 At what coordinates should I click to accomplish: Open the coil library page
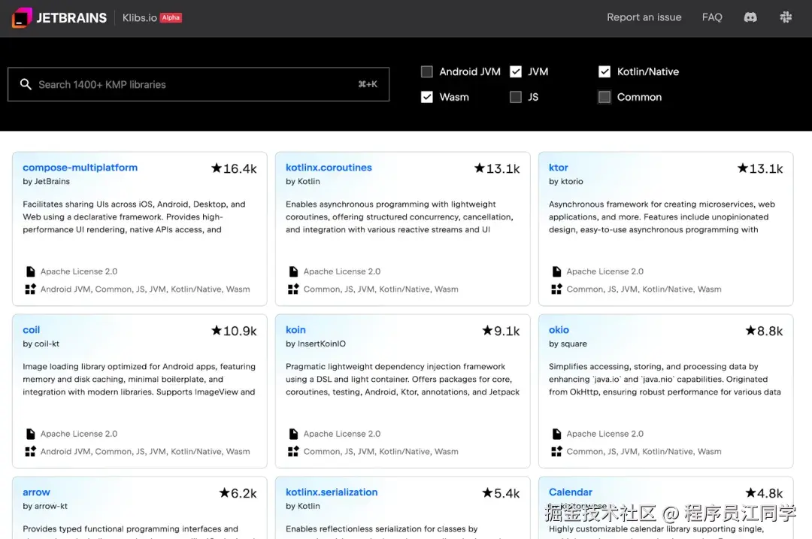click(31, 329)
